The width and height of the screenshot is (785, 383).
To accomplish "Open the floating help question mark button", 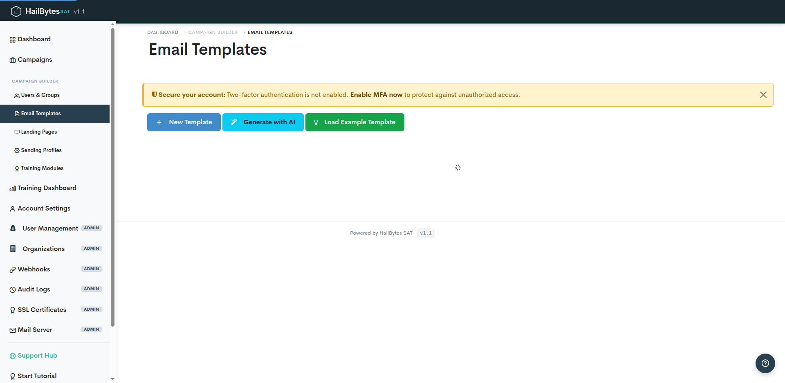I will (x=765, y=363).
